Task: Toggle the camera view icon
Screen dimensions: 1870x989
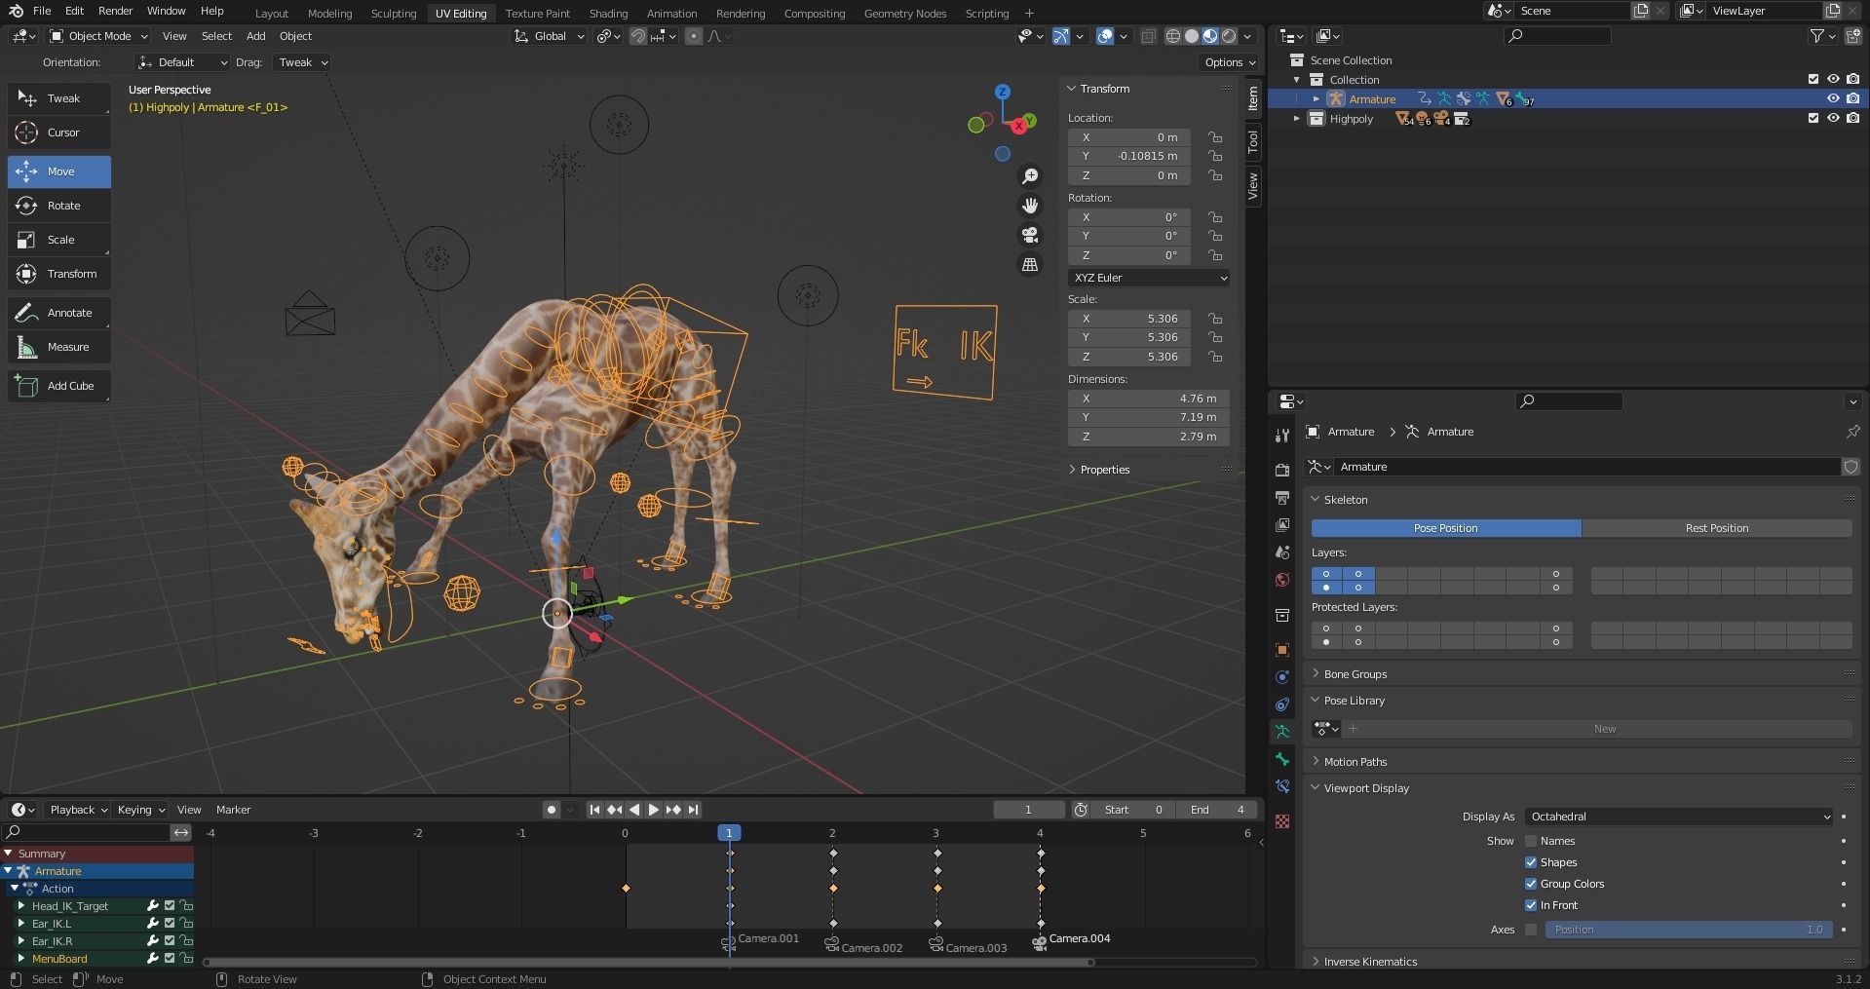Action: [x=1030, y=235]
